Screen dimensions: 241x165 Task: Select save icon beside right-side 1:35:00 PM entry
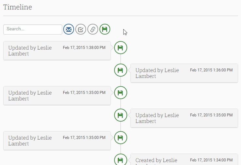click(x=121, y=115)
